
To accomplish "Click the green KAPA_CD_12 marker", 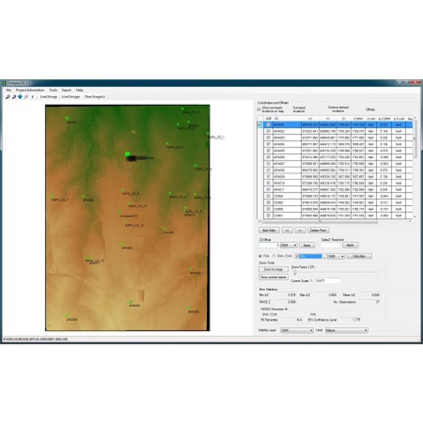I will [125, 222].
